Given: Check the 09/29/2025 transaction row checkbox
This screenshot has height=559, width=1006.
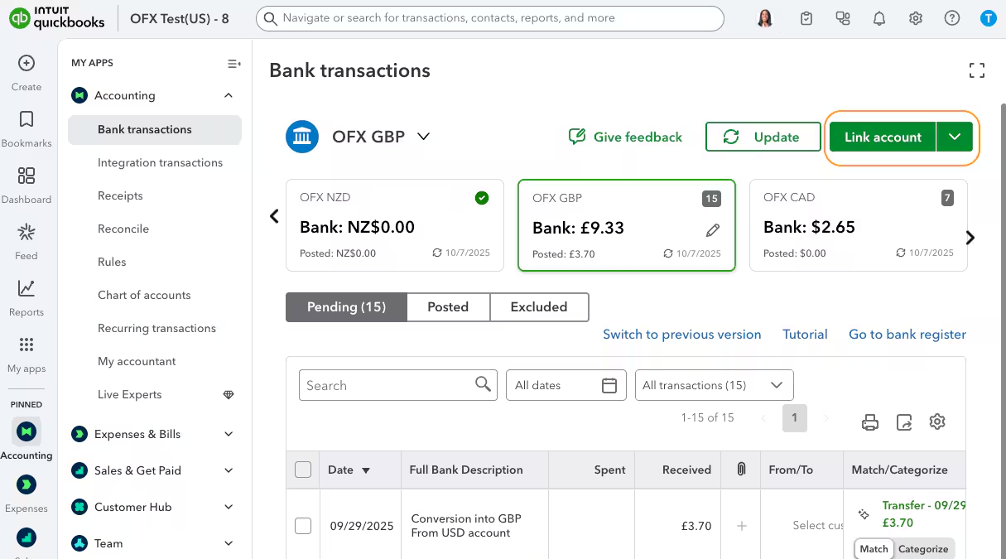Looking at the screenshot, I should [303, 526].
